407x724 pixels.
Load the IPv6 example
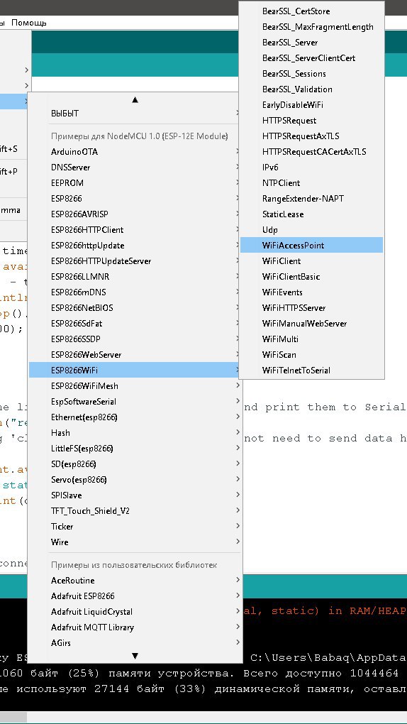(x=311, y=168)
